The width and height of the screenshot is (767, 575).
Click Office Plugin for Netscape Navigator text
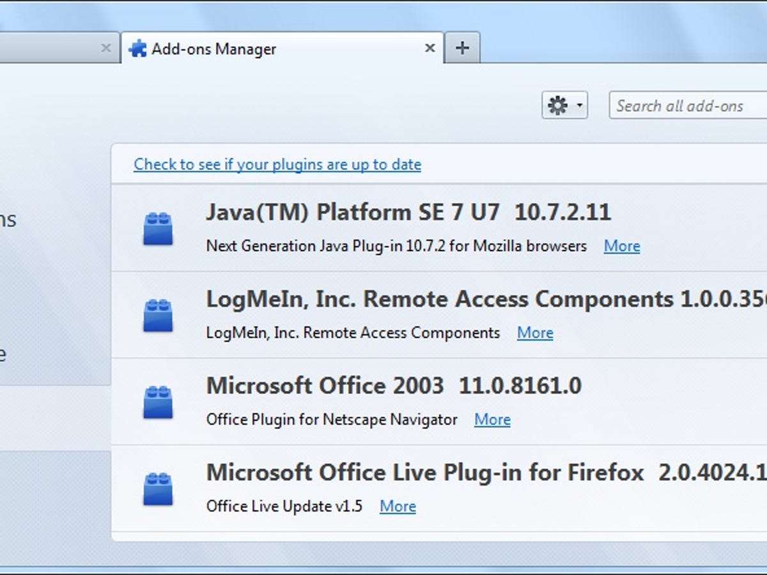332,420
